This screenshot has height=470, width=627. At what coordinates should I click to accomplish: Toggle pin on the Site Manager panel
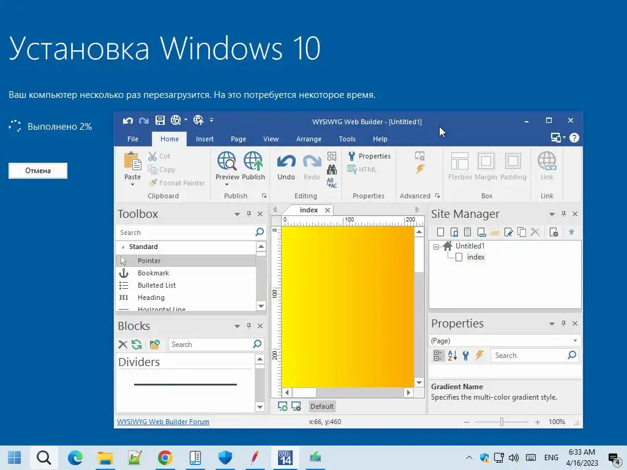(563, 214)
